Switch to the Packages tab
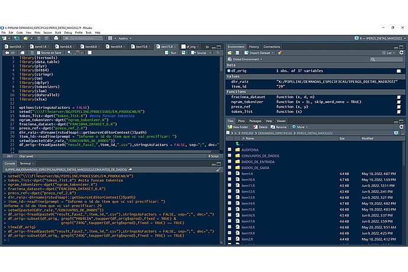This screenshot has width=408, height=272. [255, 121]
